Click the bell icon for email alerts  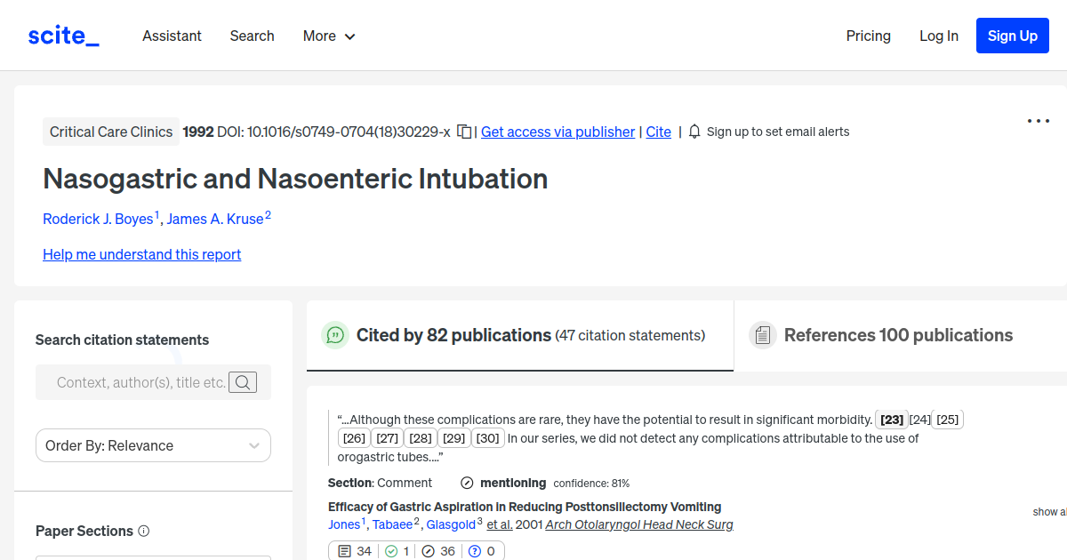point(694,131)
